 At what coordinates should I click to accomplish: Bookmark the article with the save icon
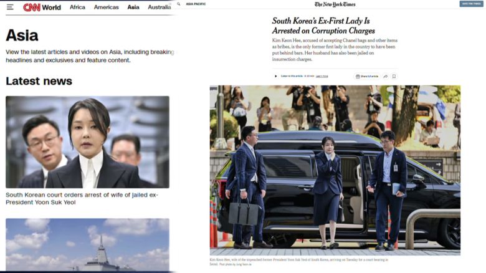(x=394, y=76)
